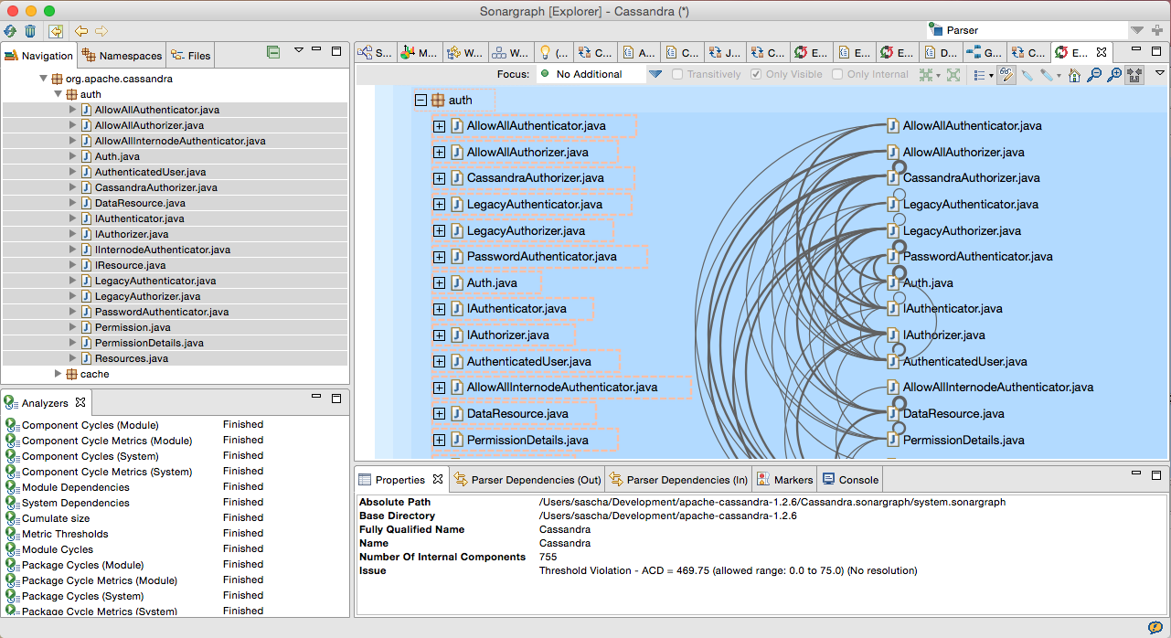Click the list layout toolbar icon
1171x638 pixels.
pos(979,75)
